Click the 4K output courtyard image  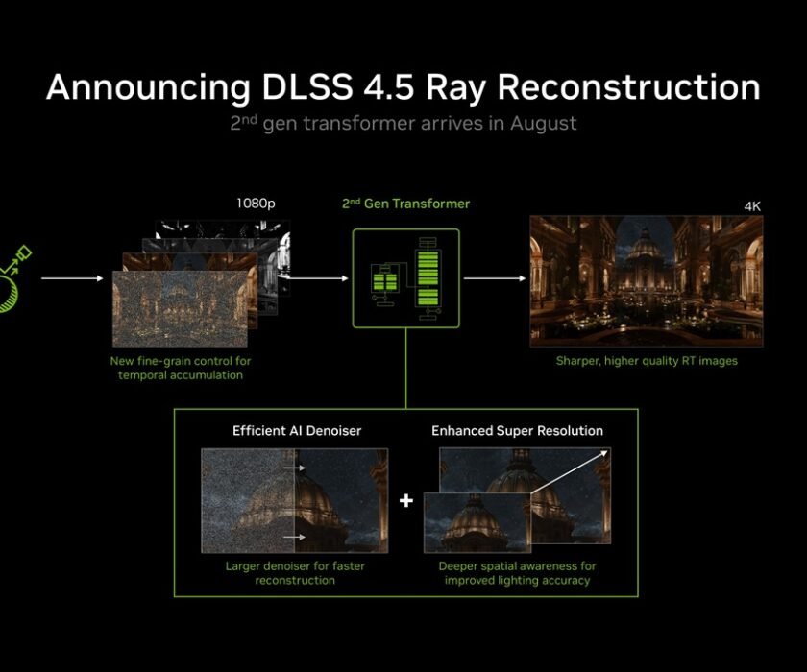647,281
